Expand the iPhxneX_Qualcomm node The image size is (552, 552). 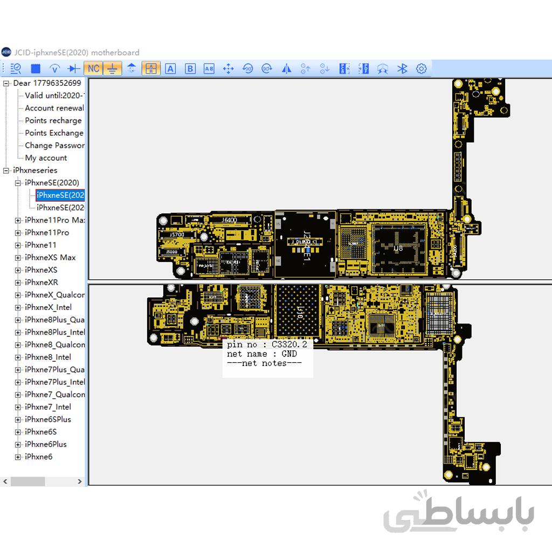point(18,295)
